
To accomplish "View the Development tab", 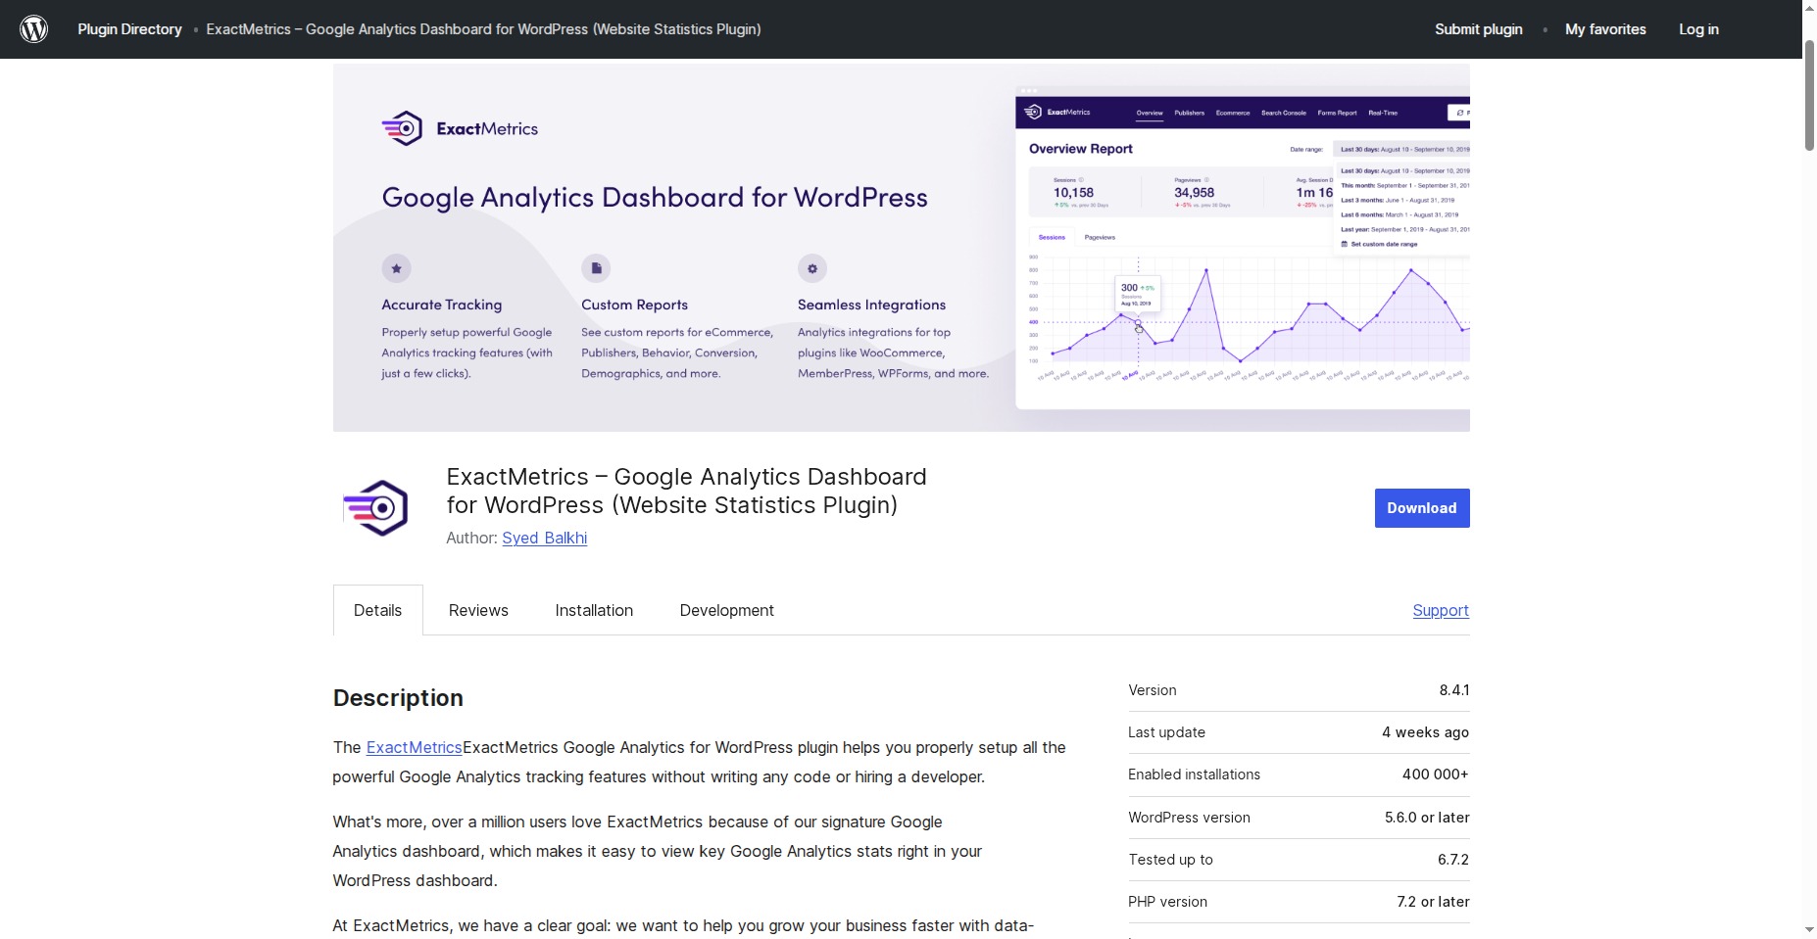I will click(x=727, y=610).
